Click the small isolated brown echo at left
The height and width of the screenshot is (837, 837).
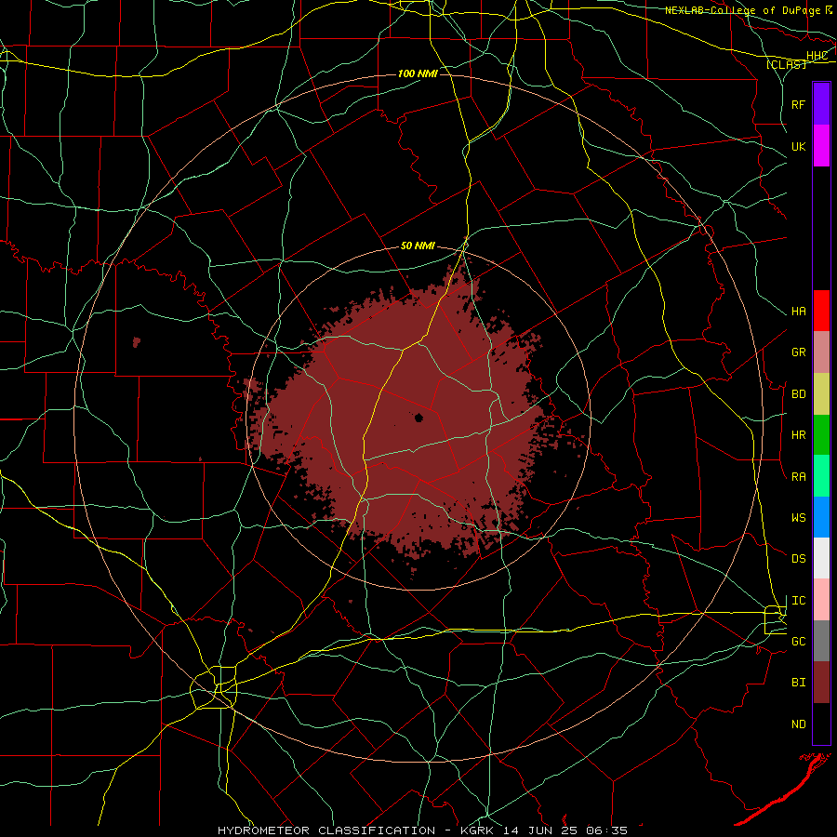[136, 341]
